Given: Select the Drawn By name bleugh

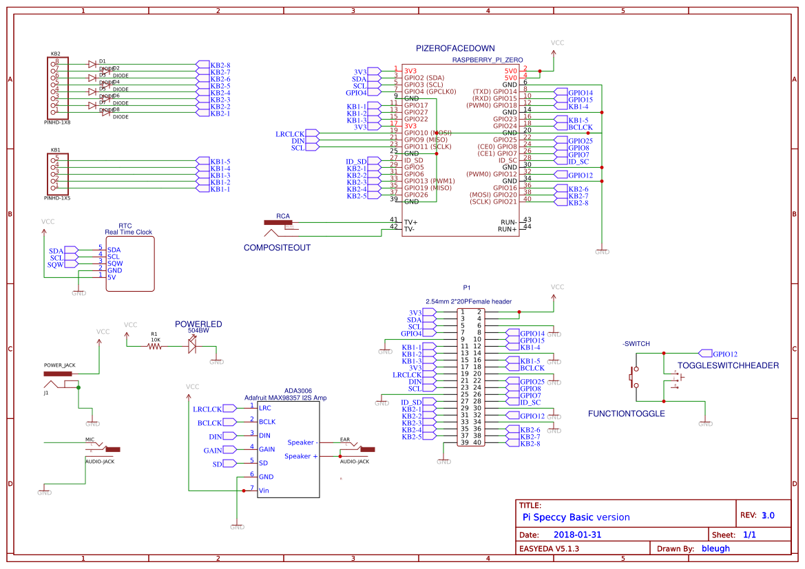Looking at the screenshot, I should pyautogui.click(x=715, y=548).
